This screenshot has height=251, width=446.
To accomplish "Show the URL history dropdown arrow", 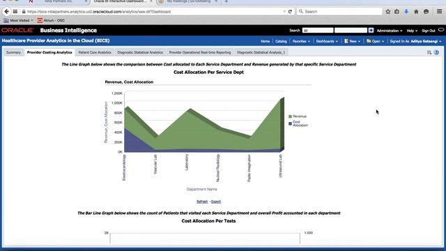I will (x=284, y=12).
